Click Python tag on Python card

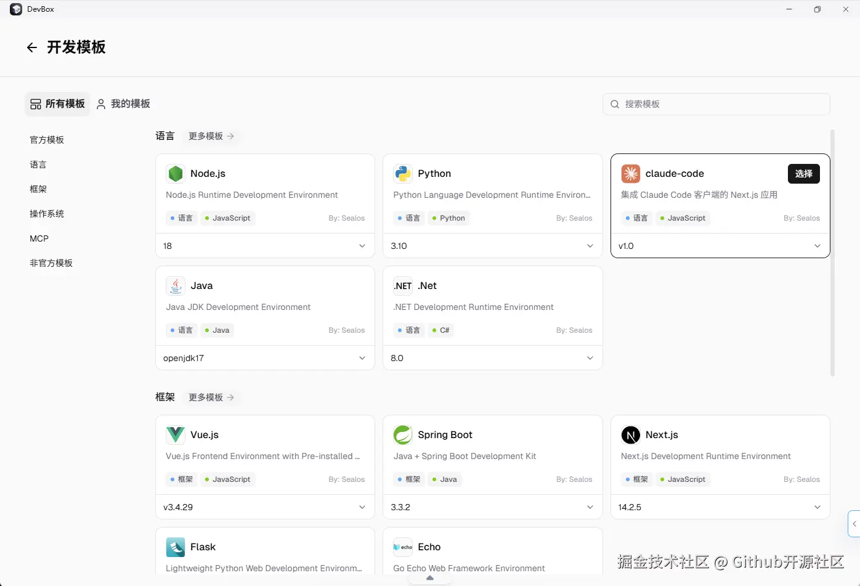tap(448, 218)
